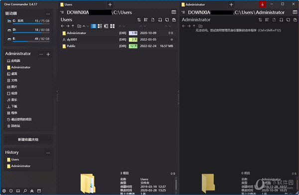This screenshot has height=195, width=299.
Task: Toggle dual-pane layout icon in bottom toolbar
Action: [18, 191]
